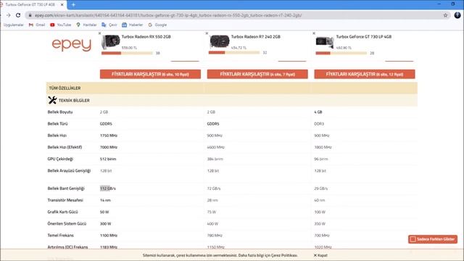
Task: Click the 72 GB/s bandwidth value
Action: click(214, 188)
